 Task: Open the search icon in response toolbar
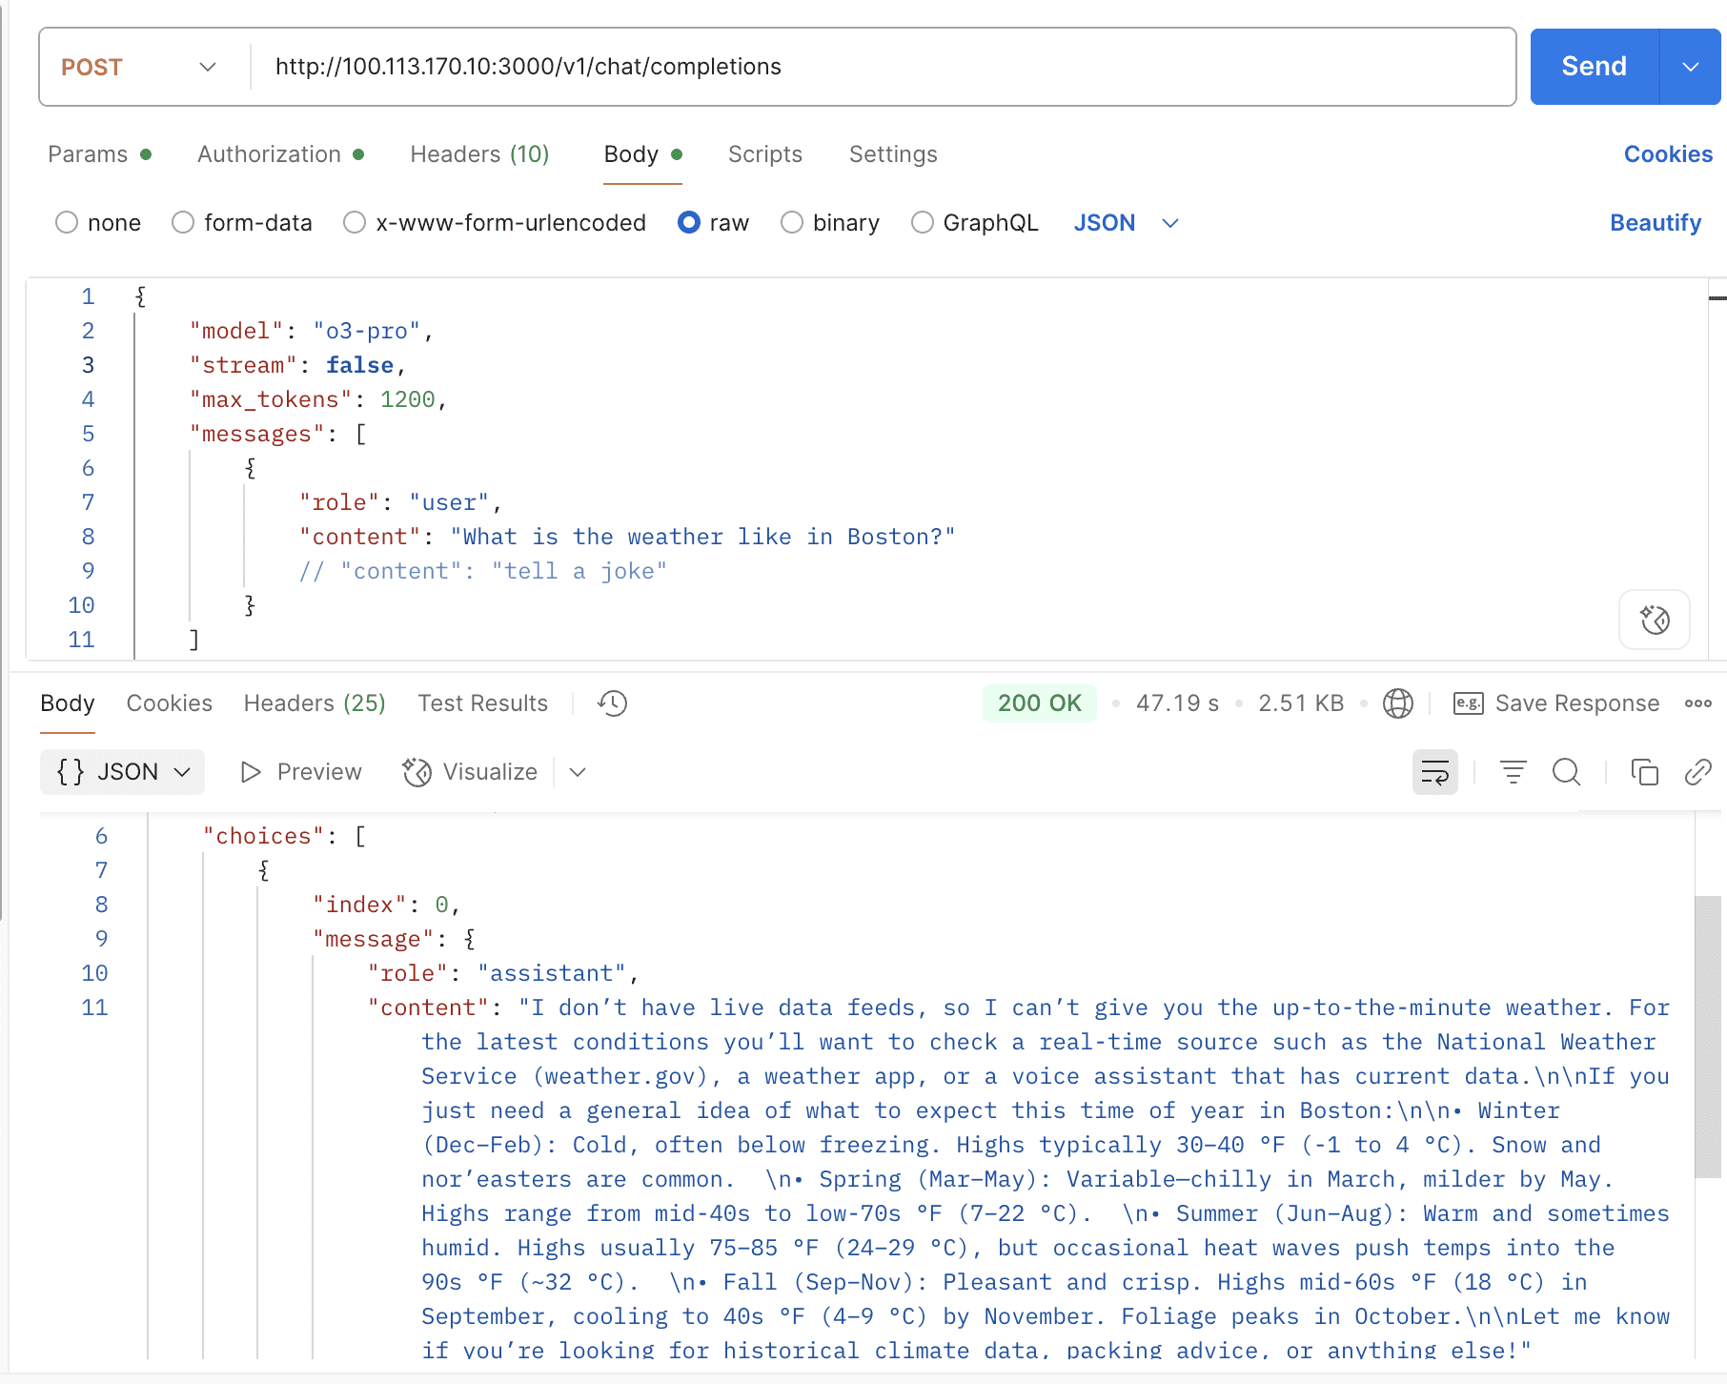(1566, 772)
